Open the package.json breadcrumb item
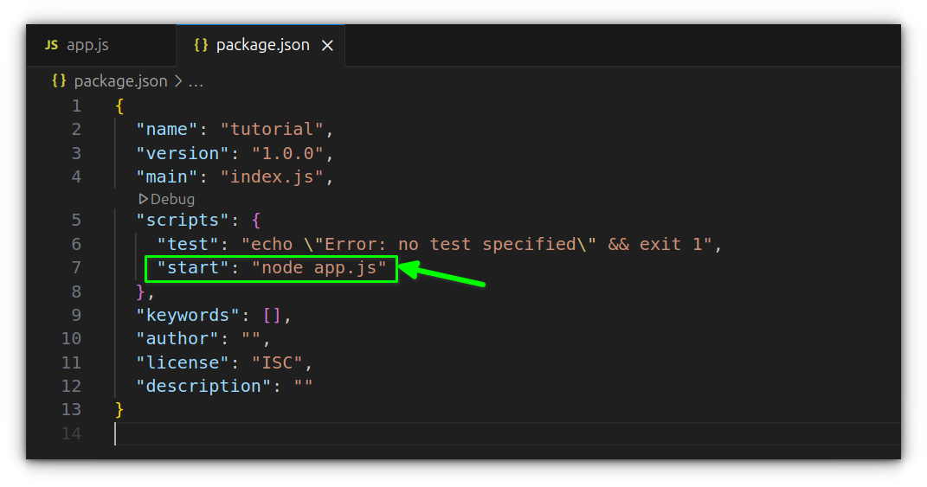 point(120,81)
